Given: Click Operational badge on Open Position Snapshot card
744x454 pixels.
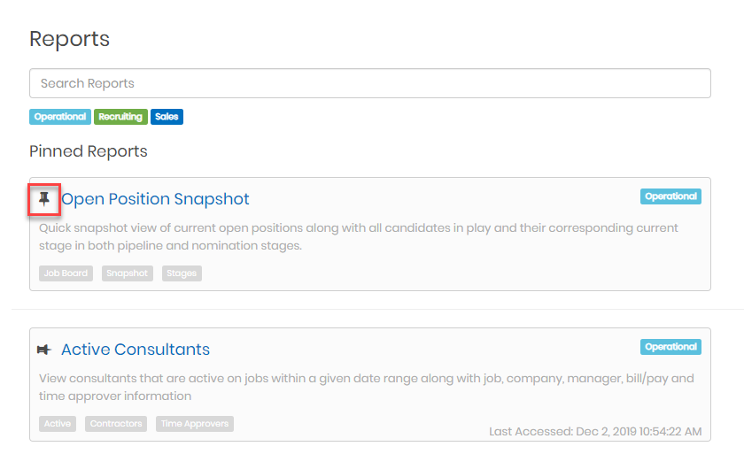Looking at the screenshot, I should click(670, 196).
